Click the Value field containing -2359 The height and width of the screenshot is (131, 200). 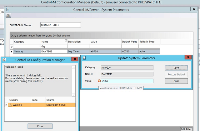[x=127, y=81]
